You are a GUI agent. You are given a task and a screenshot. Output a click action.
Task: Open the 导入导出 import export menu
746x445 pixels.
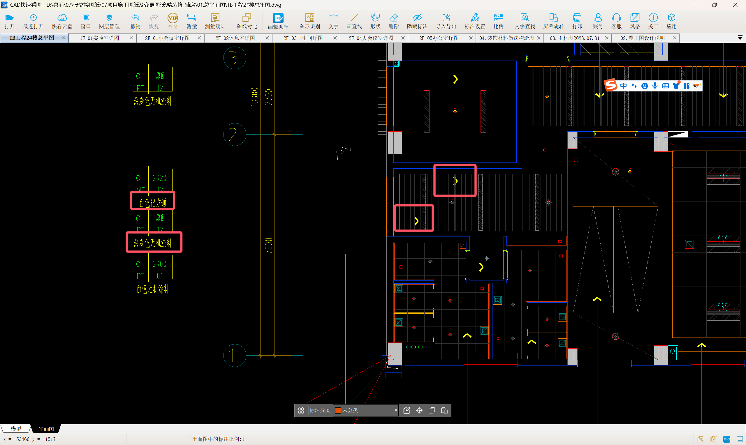click(446, 21)
